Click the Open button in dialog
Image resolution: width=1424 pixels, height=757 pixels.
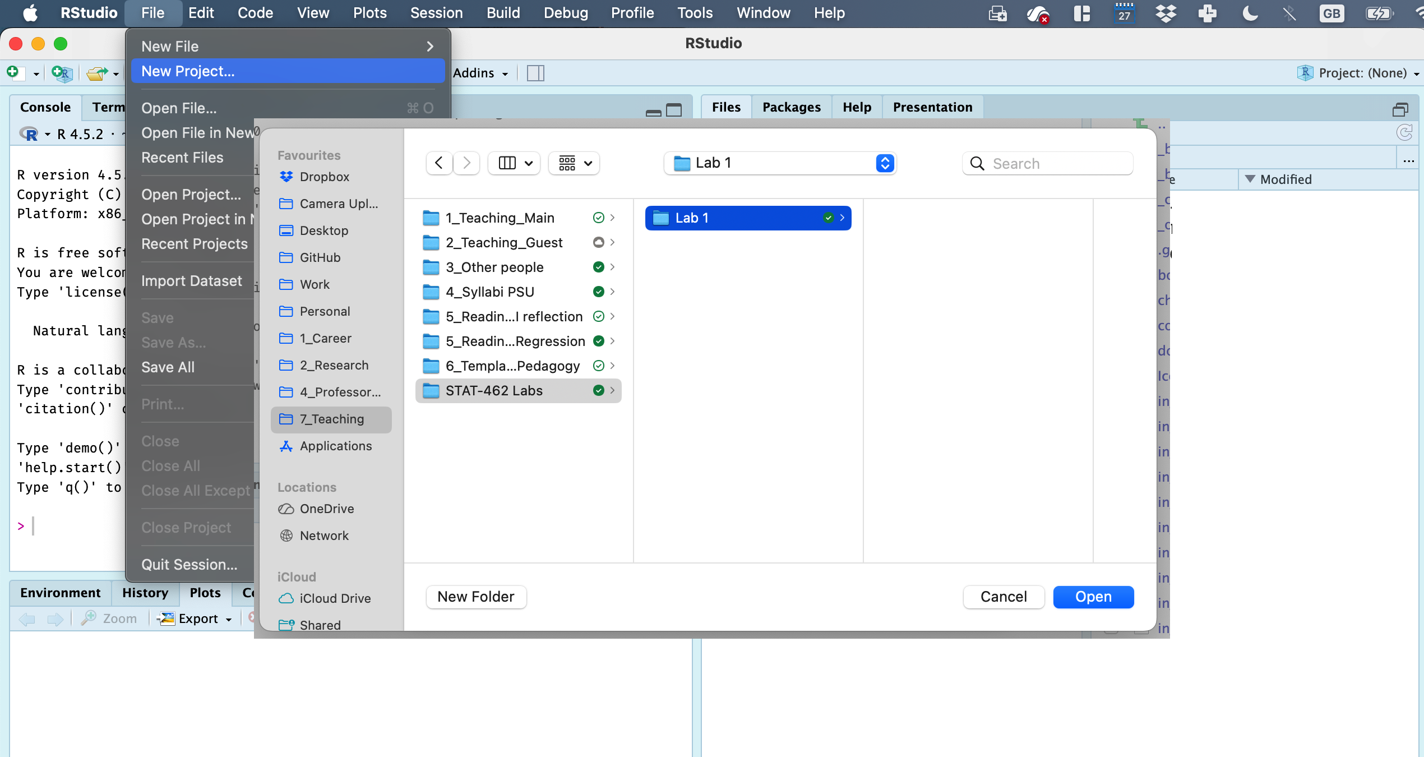click(x=1093, y=597)
